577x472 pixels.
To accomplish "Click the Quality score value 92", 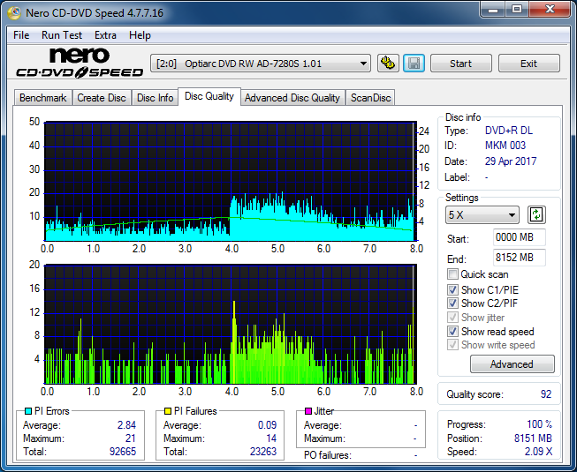I will point(546,394).
